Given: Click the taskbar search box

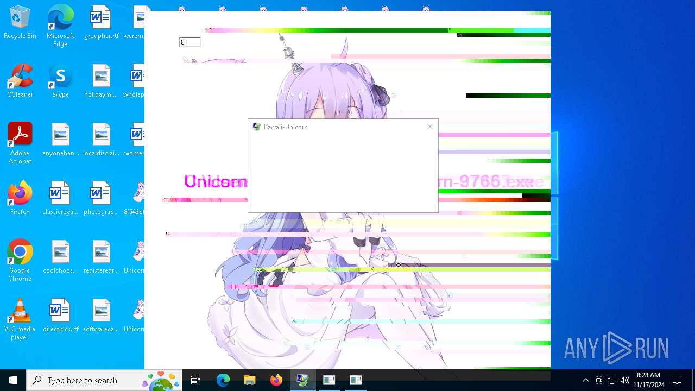Looking at the screenshot, I should coord(104,380).
